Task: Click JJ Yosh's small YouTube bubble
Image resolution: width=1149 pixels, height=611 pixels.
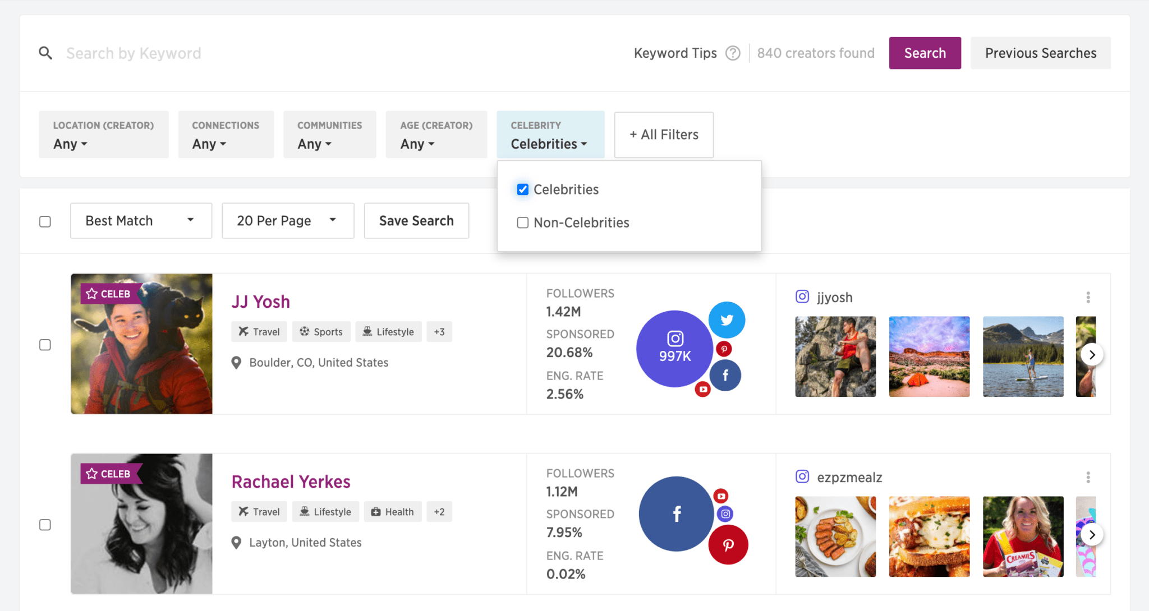Action: pos(702,389)
